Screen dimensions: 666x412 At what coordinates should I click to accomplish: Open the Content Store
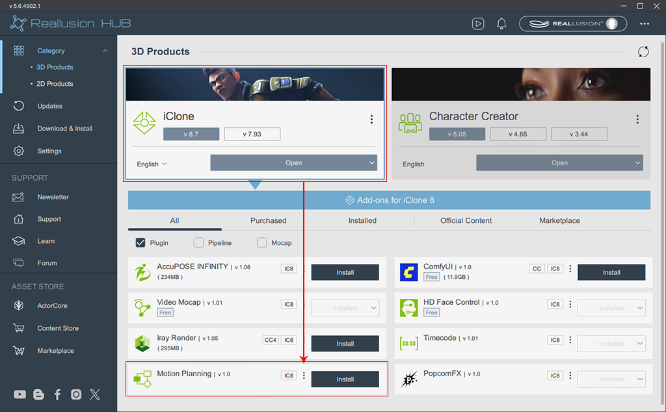point(58,328)
